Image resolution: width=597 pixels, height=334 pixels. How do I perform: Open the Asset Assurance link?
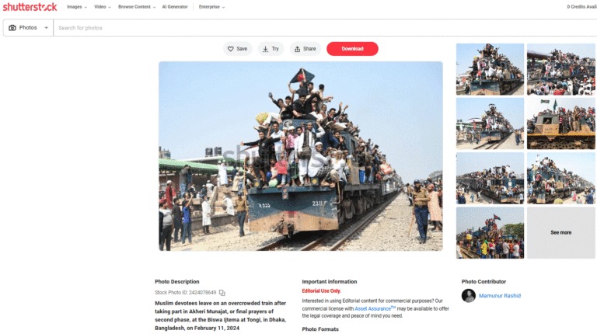coord(375,308)
